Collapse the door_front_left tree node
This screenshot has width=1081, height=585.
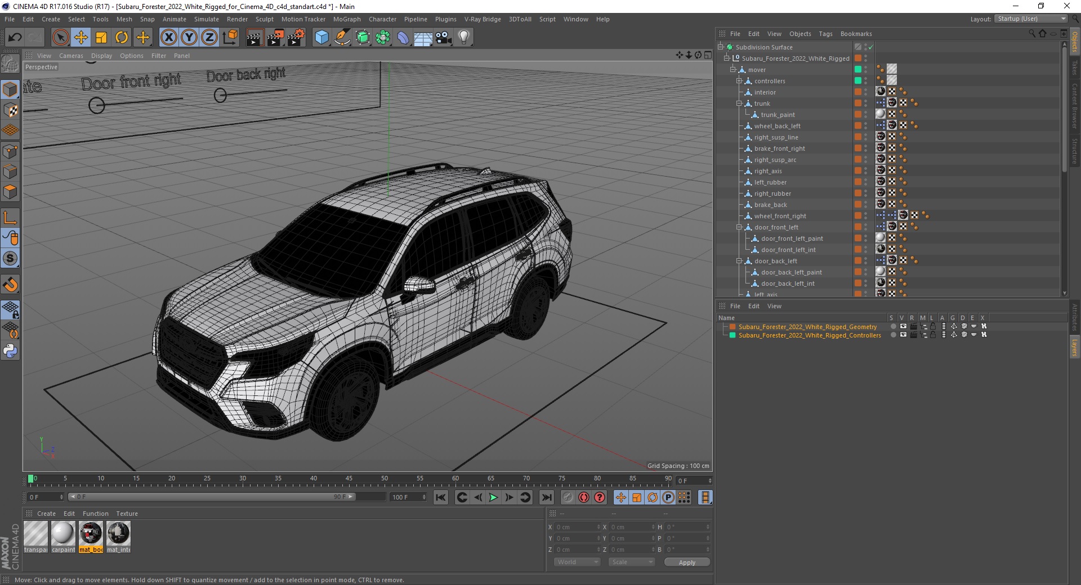pyautogui.click(x=739, y=227)
